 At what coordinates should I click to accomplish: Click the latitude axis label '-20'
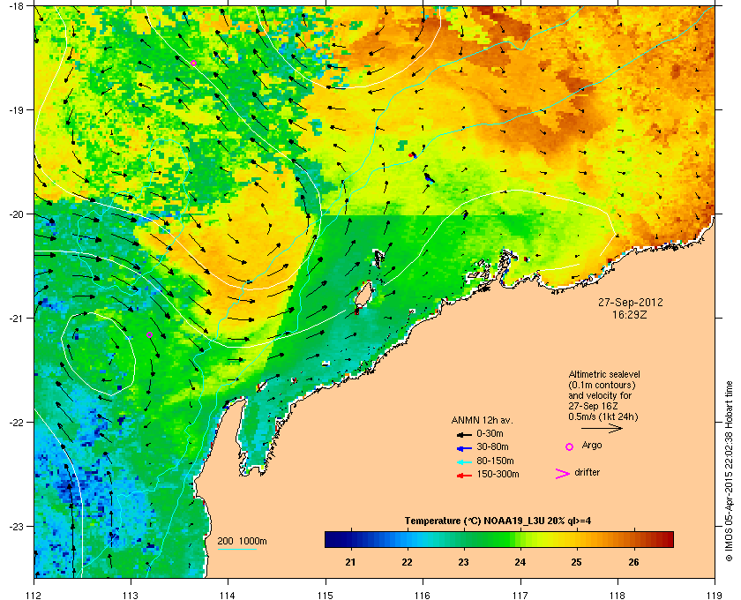pos(15,214)
